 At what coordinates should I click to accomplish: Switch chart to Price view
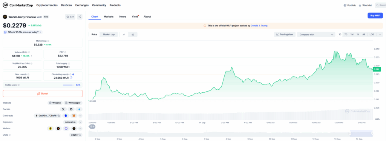[94, 34]
